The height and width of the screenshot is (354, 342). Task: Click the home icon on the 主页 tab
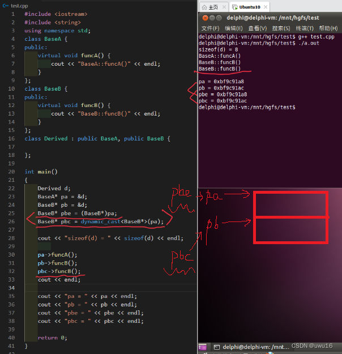point(204,7)
